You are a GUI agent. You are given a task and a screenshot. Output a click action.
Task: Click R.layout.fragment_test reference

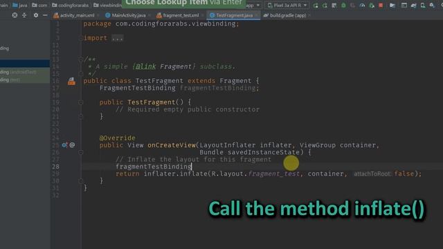(255, 174)
